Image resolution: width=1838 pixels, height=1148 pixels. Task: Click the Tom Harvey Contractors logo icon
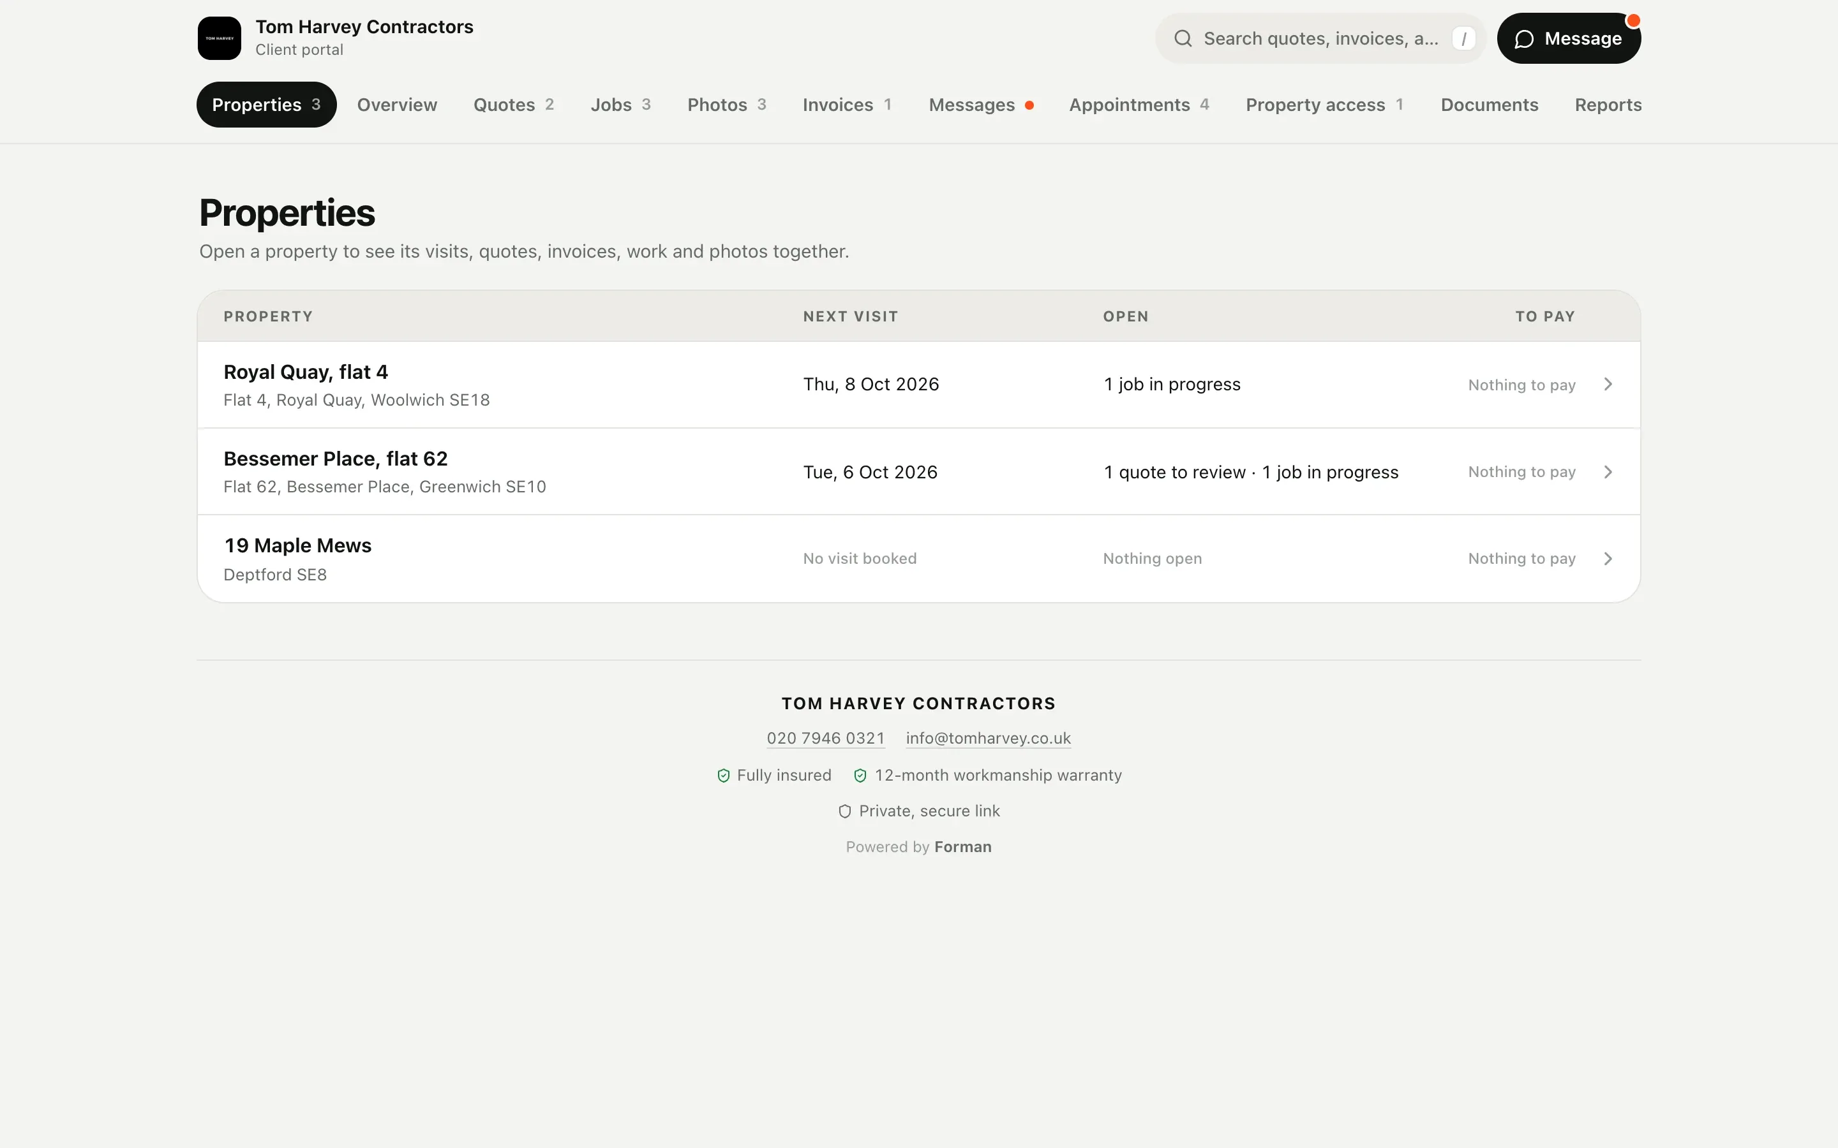coord(220,38)
